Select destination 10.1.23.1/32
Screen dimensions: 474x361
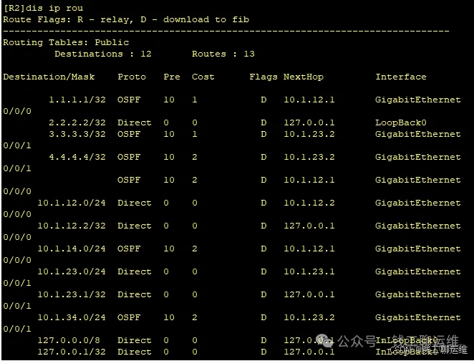[x=72, y=295]
